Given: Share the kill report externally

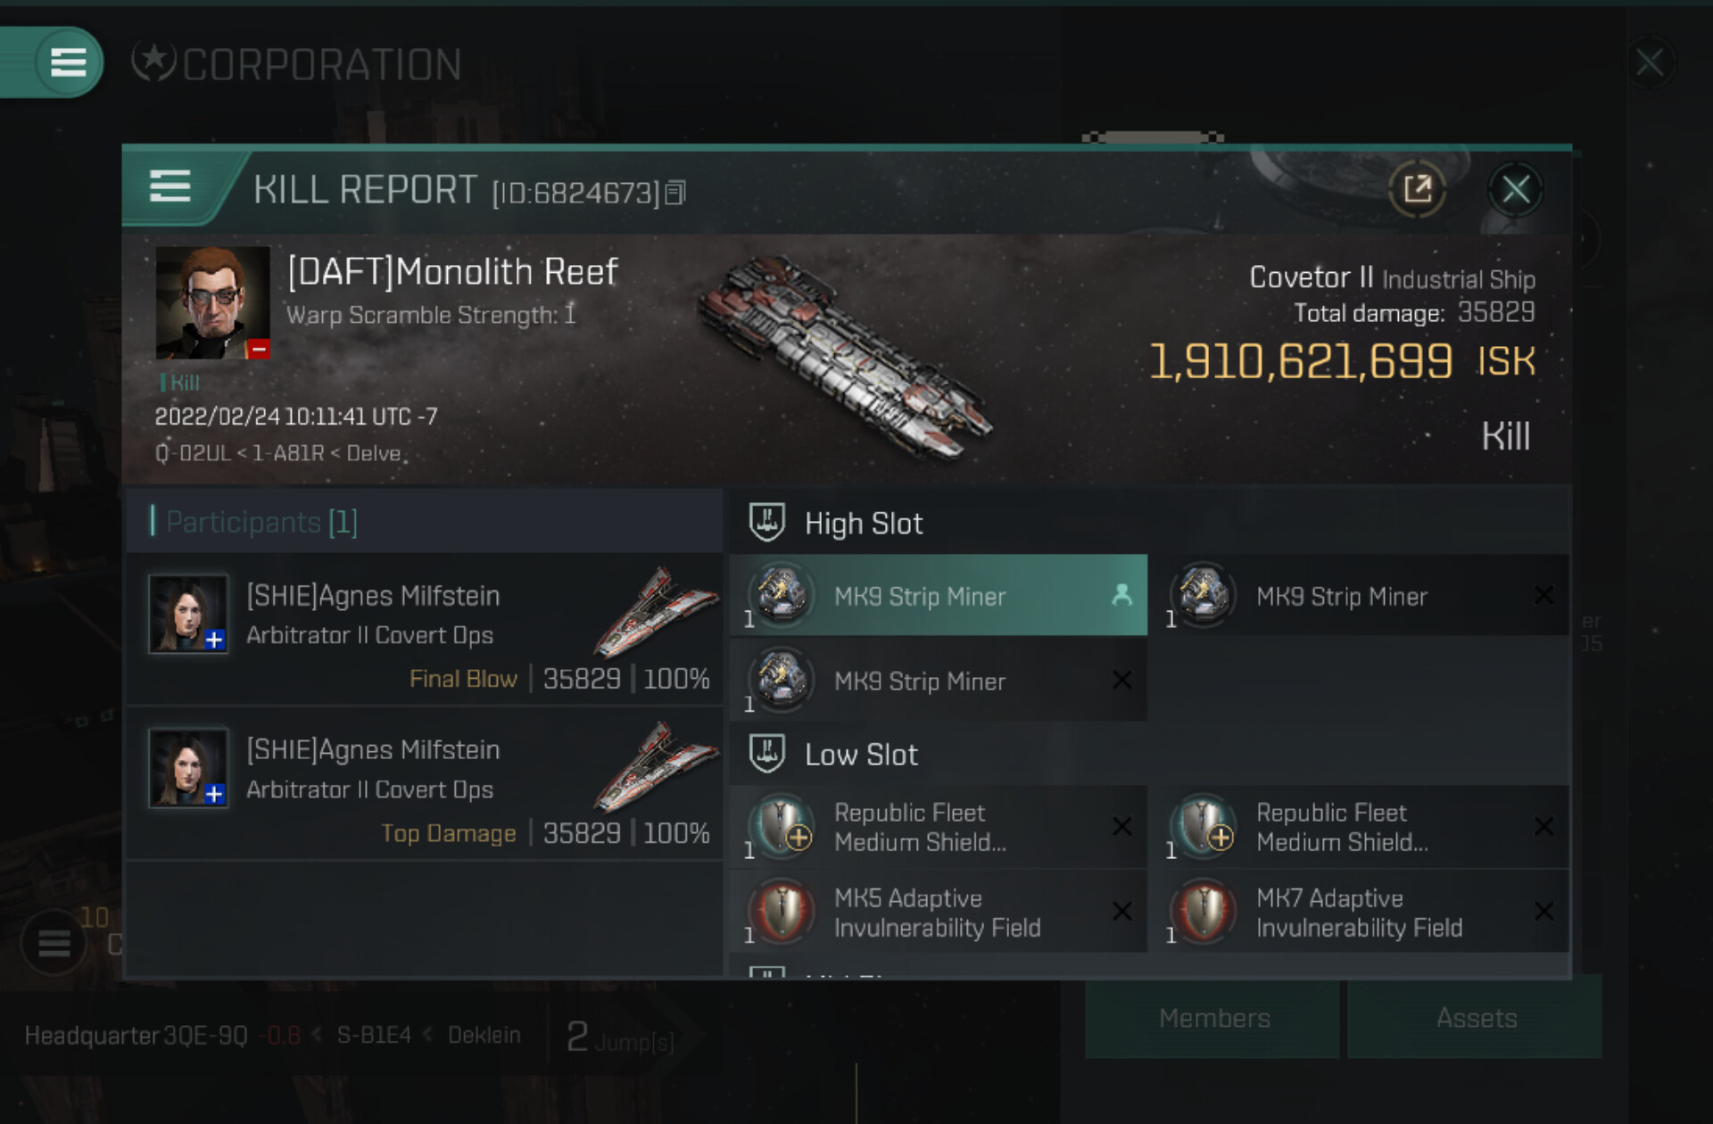Looking at the screenshot, I should coord(1417,189).
